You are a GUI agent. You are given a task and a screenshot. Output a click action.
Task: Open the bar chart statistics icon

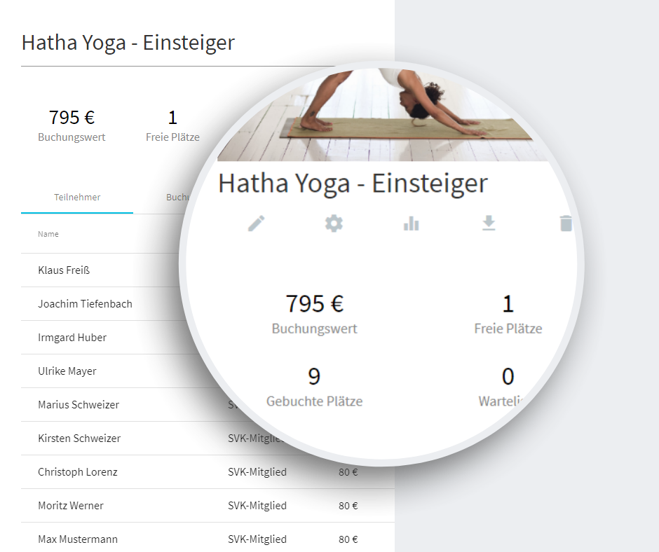pos(412,223)
